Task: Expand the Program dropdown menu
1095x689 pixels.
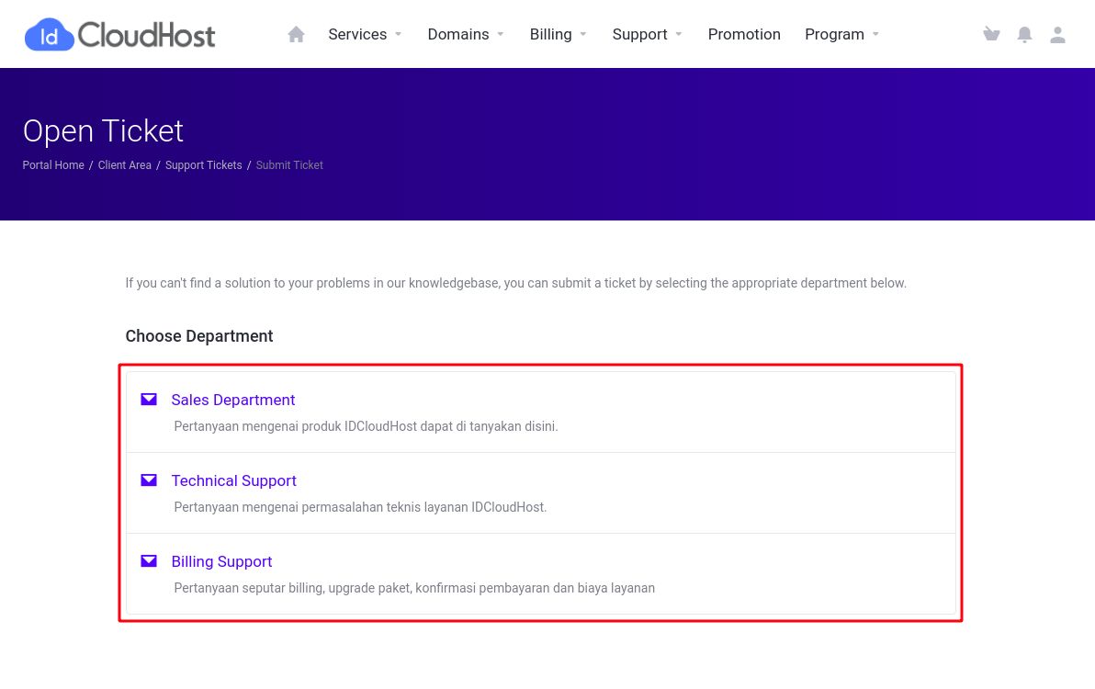Action: [835, 34]
